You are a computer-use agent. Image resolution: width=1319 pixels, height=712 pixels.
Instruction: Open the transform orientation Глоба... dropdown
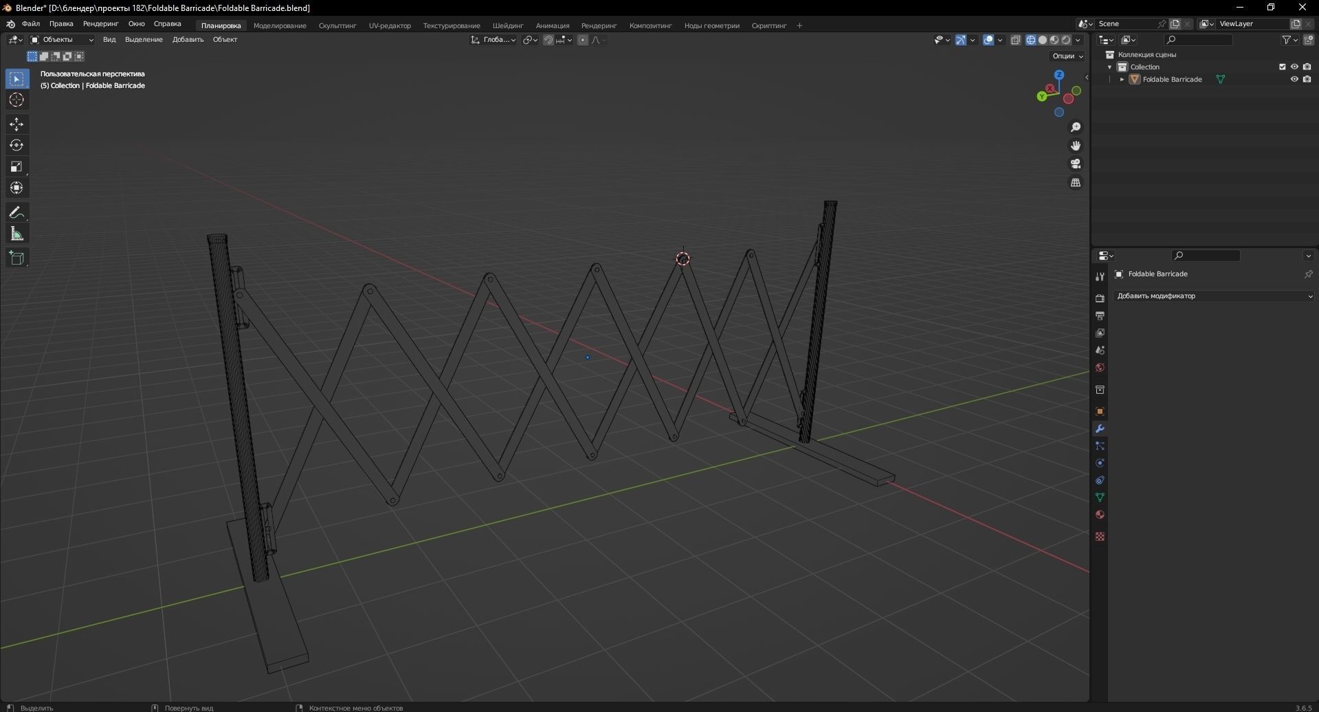(x=494, y=40)
